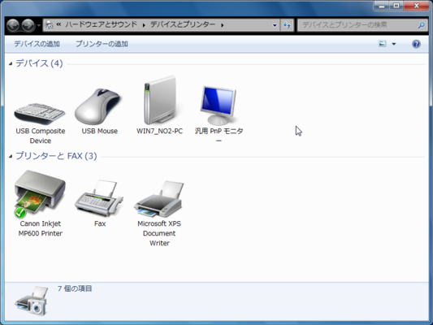Collapse the プリンターと FAX (3) group
The width and height of the screenshot is (433, 325).
(x=11, y=157)
